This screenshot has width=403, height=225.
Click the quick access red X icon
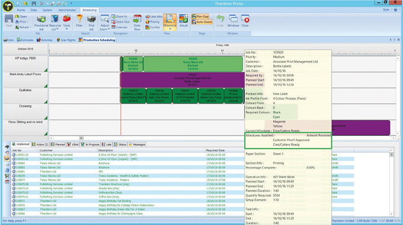(x=41, y=4)
